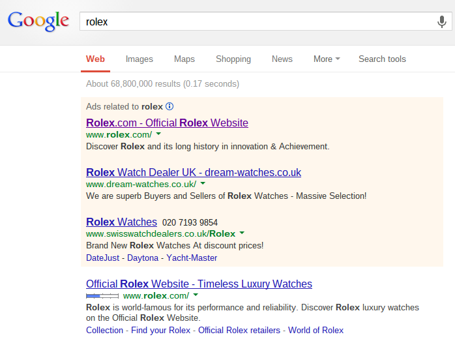This screenshot has height=341, width=455.
Task: Open Official Rolex Website Timeless Luxury Watches result
Action: pos(199,284)
